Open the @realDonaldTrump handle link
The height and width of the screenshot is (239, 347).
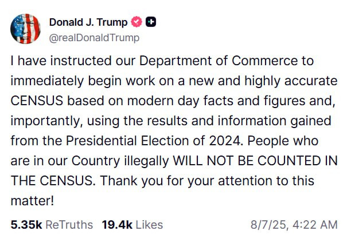coord(94,37)
